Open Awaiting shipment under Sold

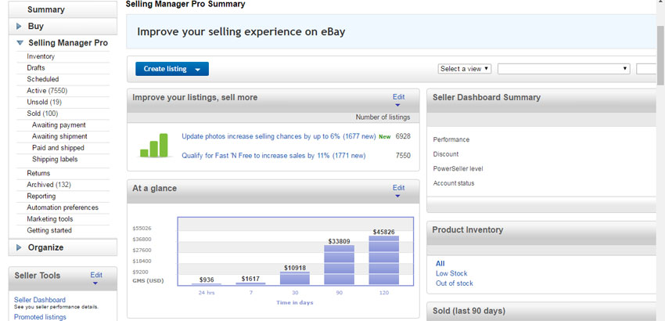pyautogui.click(x=59, y=136)
